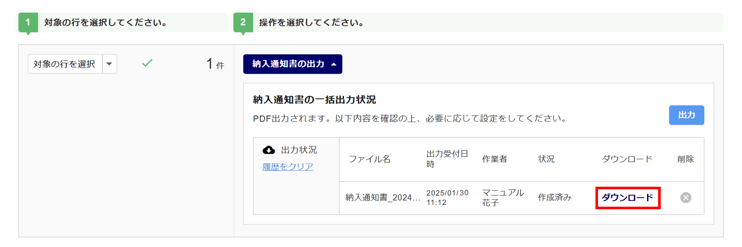
Task: Open the 対象の行を選択 dropdown arrow
Action: pos(109,64)
